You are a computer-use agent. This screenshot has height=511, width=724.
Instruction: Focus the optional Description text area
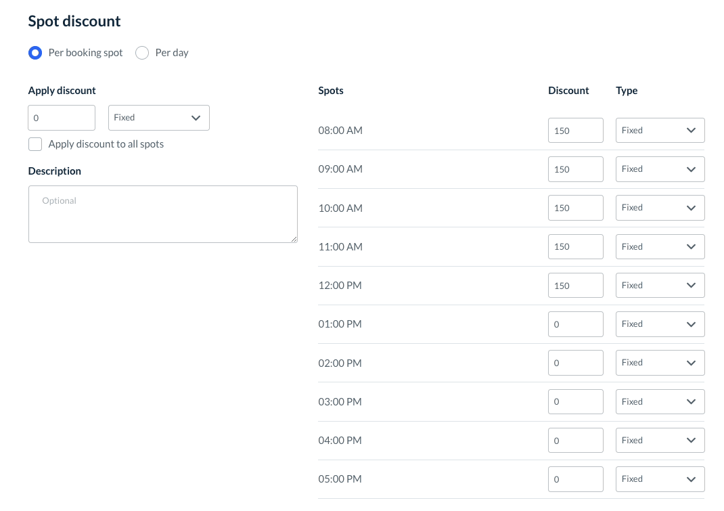pos(163,214)
